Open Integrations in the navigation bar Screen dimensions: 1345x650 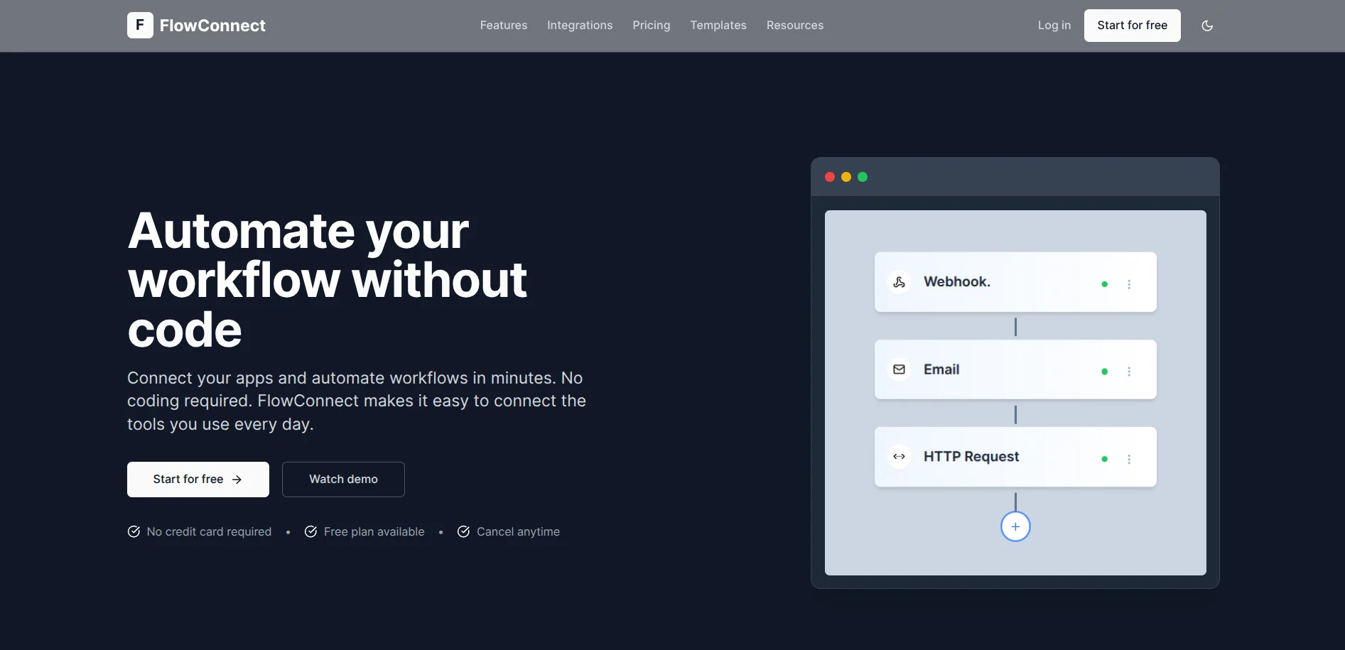coord(579,26)
